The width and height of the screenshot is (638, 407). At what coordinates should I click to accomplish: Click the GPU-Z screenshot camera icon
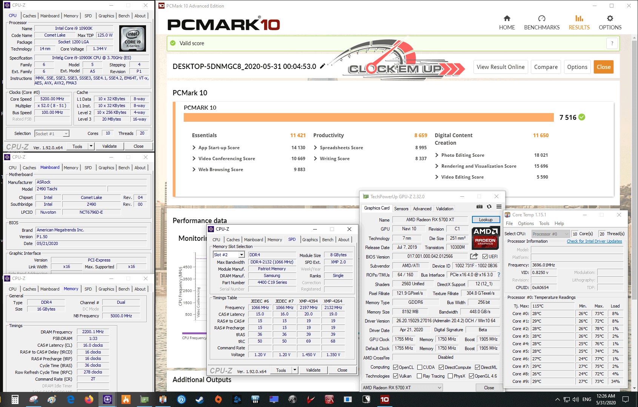(x=479, y=207)
